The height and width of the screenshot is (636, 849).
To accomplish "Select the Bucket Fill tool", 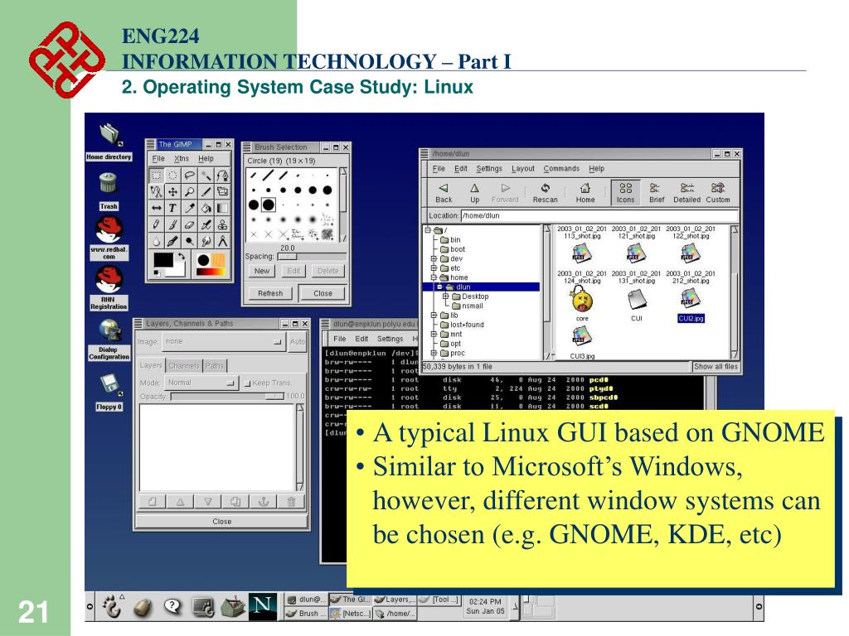I will click(x=206, y=208).
